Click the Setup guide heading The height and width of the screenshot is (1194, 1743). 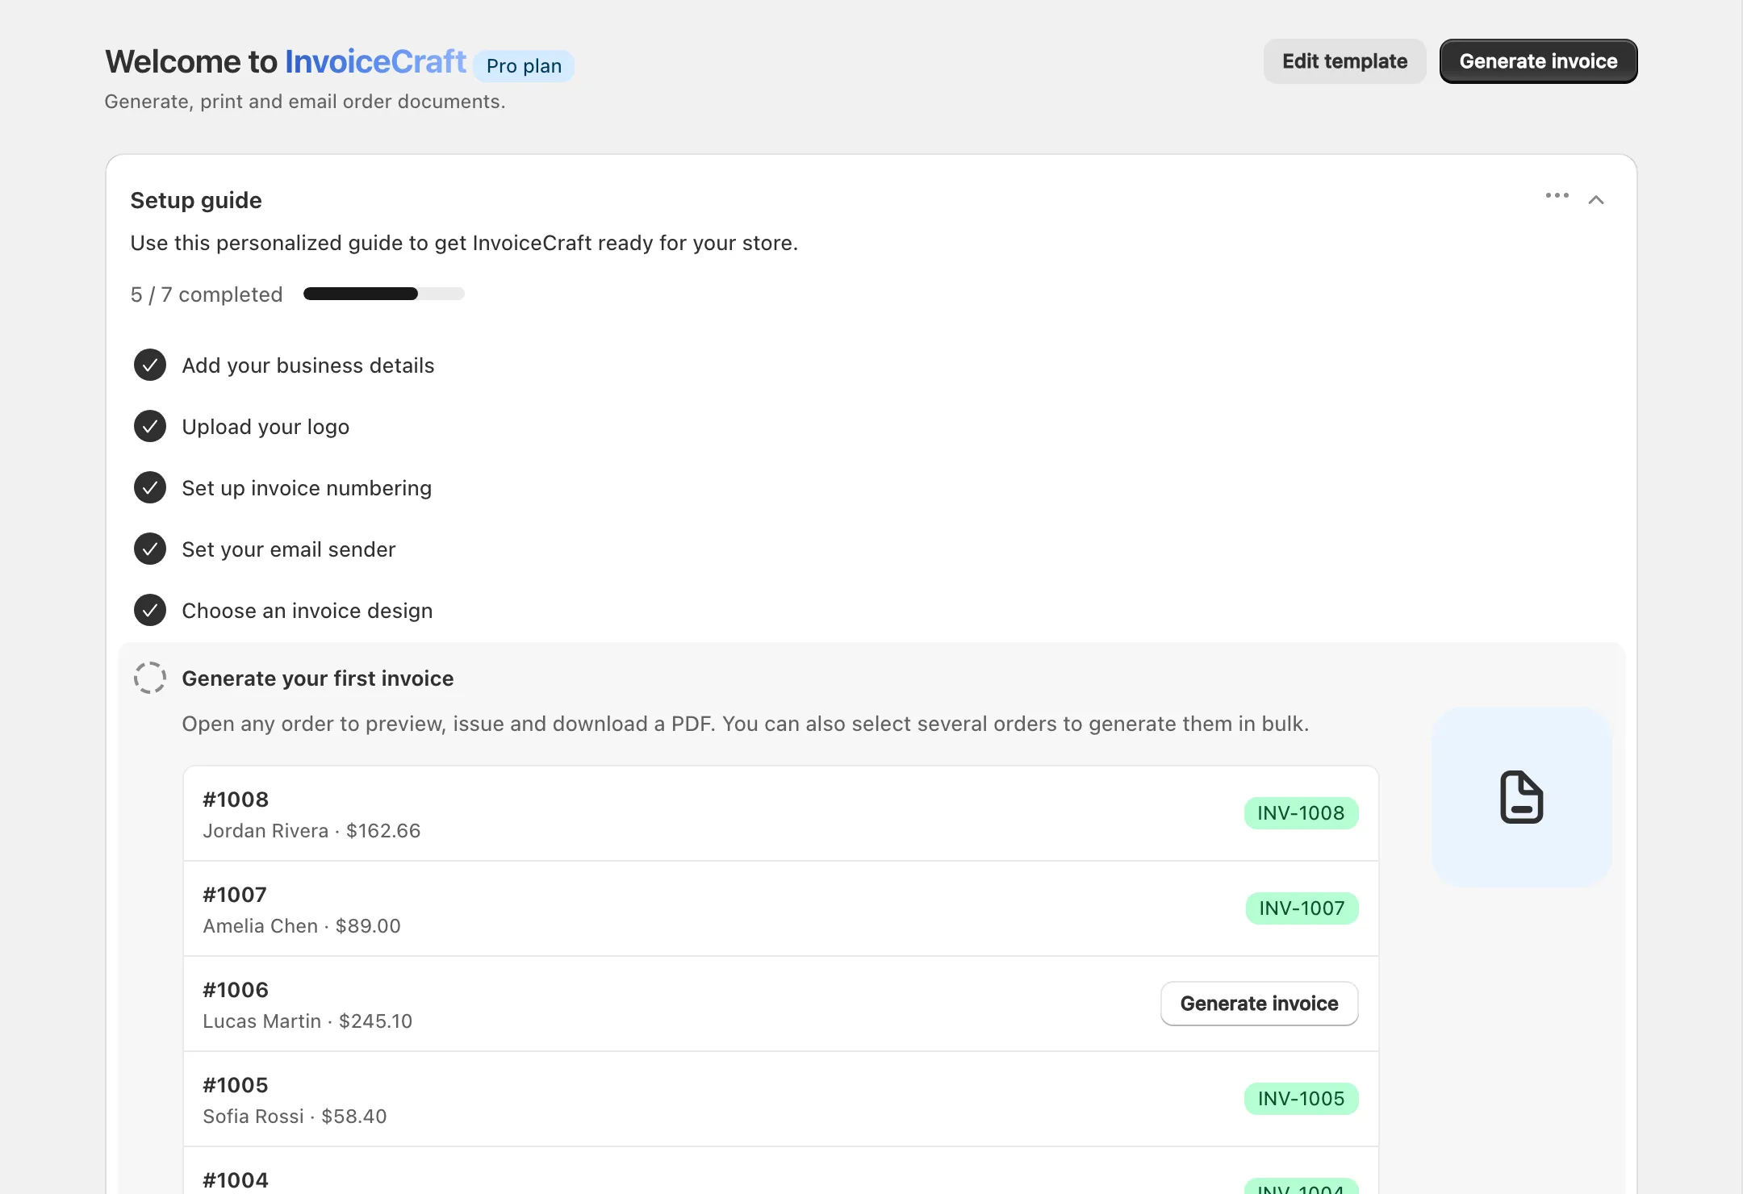click(196, 200)
